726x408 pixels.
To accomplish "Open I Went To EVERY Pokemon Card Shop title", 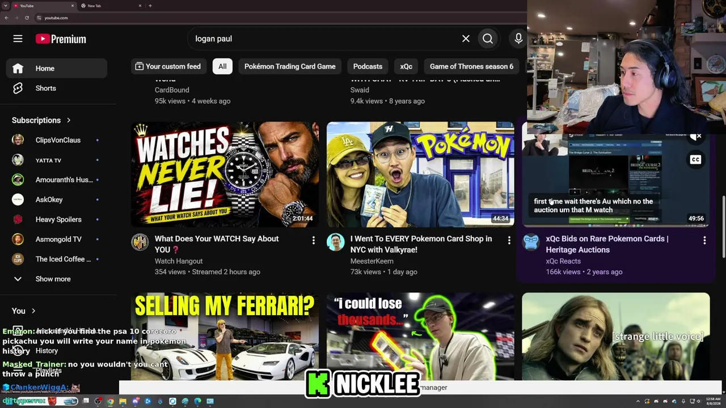I will point(421,244).
